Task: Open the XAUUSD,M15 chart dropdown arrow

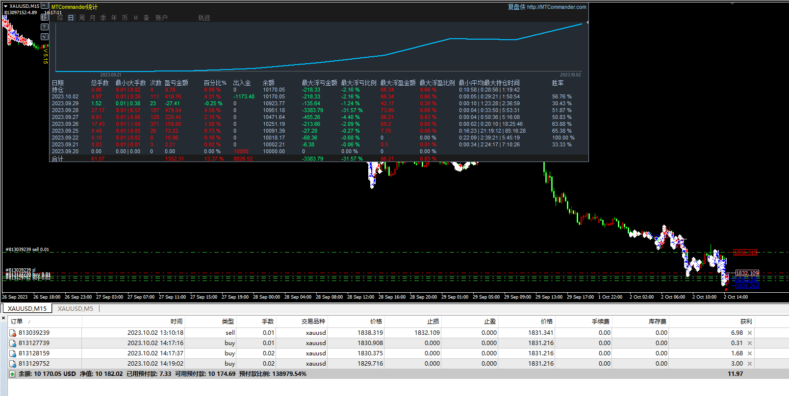Action: click(x=5, y=6)
